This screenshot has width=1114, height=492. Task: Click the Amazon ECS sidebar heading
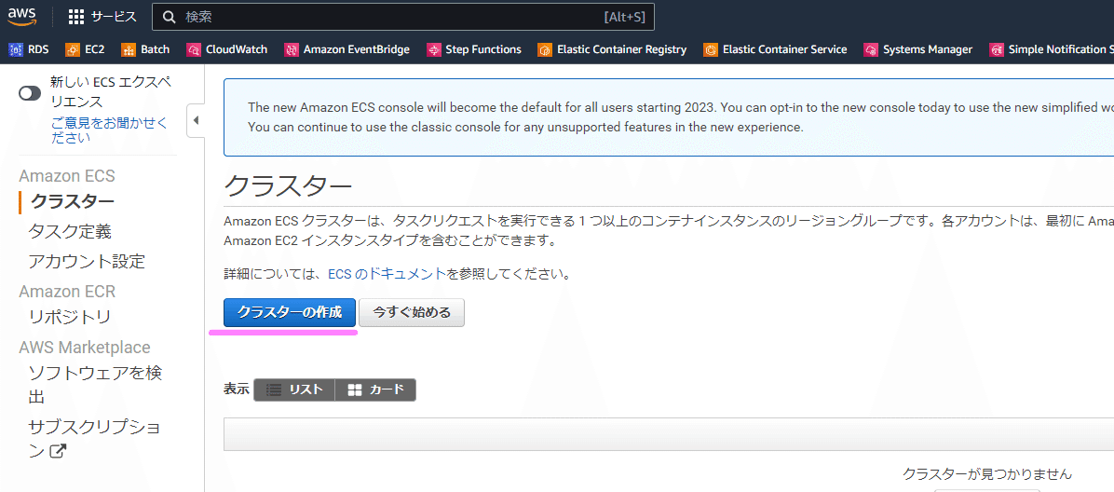67,175
